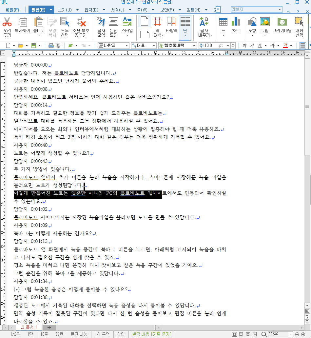Show more menus with overflow arrow

[218, 10]
